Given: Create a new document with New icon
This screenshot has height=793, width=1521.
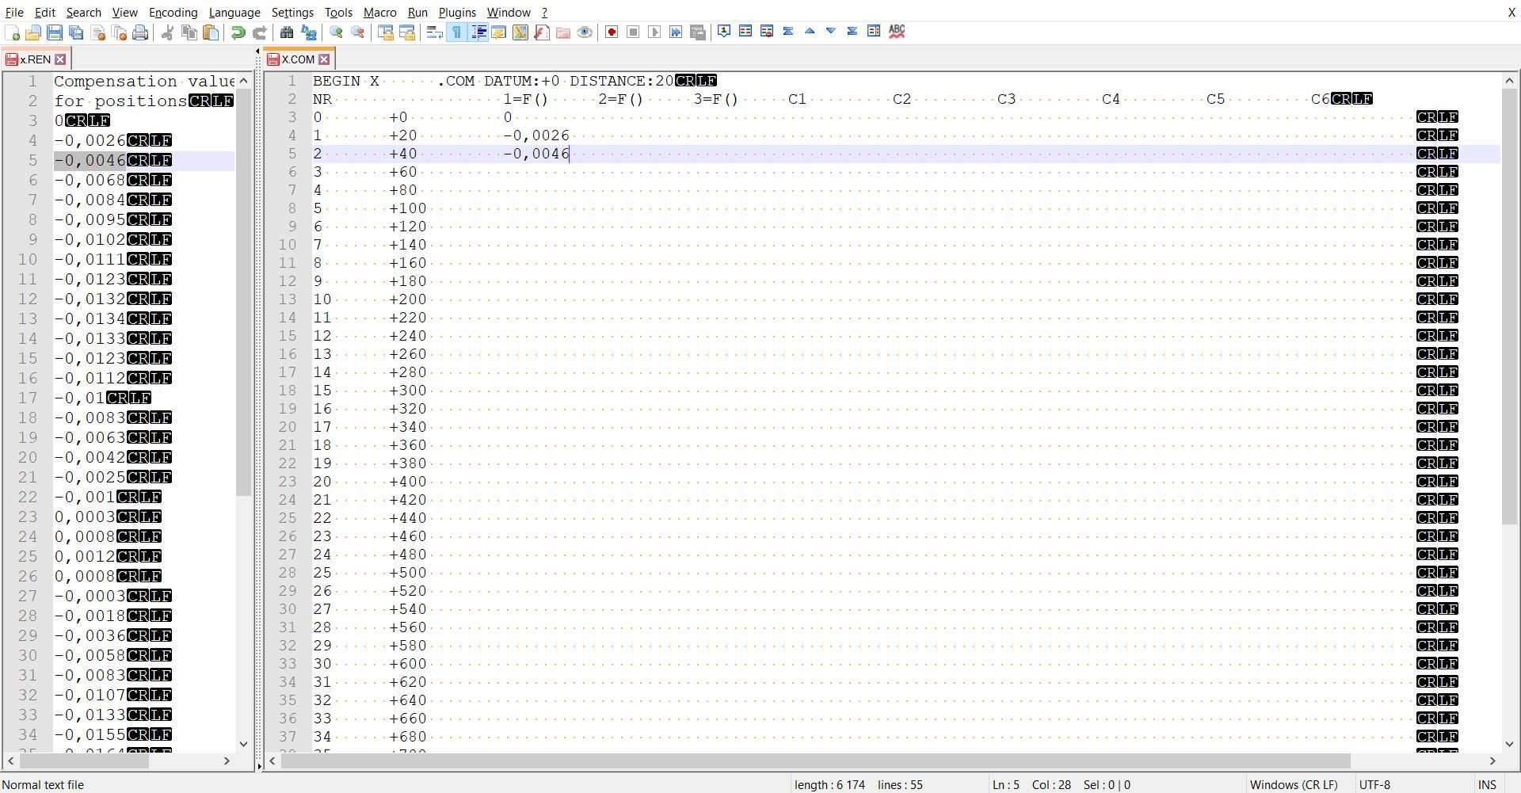Looking at the screenshot, I should click(13, 32).
